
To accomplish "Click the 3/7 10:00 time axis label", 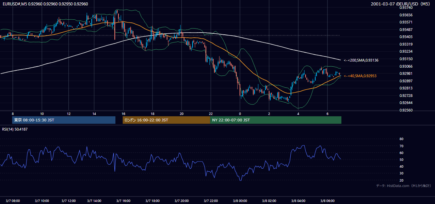I will (42, 201).
